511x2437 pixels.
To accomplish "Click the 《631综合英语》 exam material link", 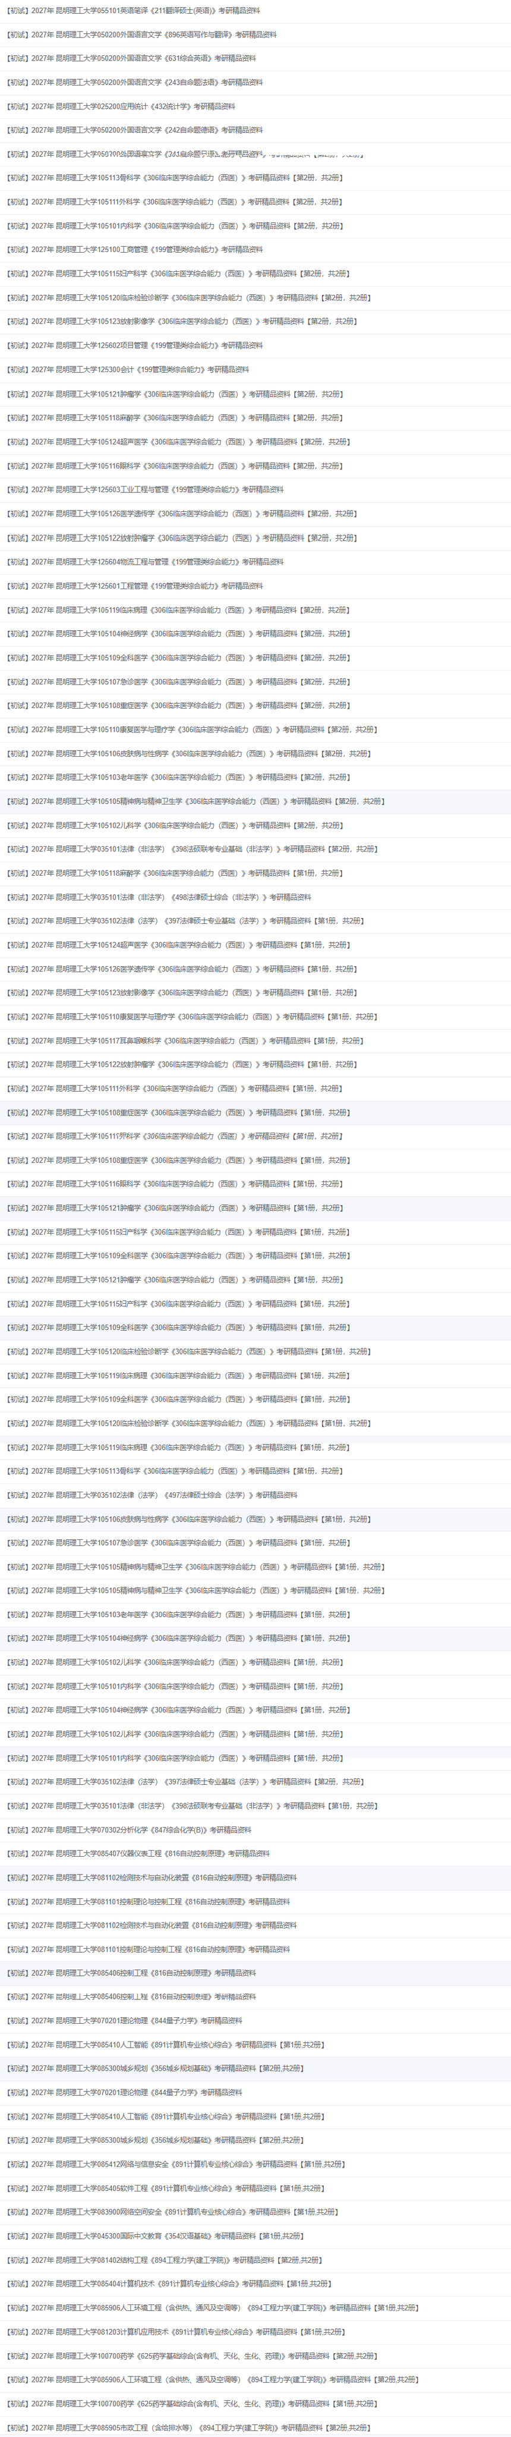I will (131, 59).
